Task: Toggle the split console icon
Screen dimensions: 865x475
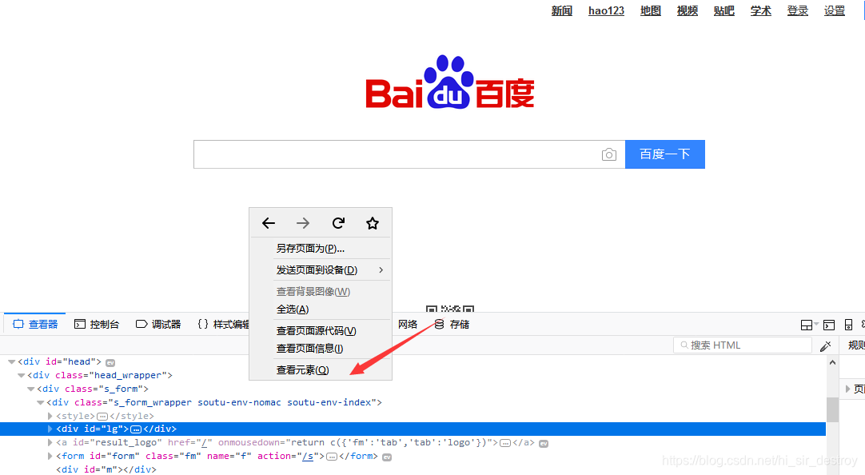Action: tap(828, 325)
